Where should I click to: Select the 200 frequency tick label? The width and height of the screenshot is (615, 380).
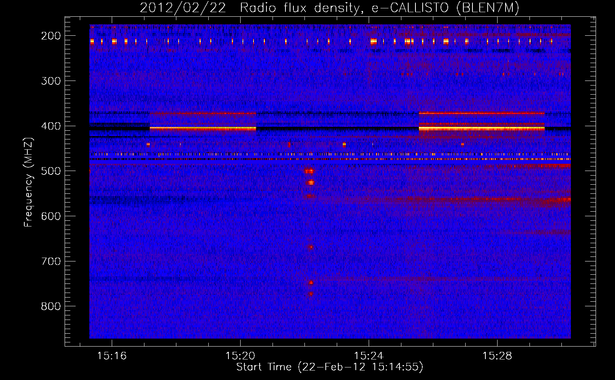(x=51, y=36)
